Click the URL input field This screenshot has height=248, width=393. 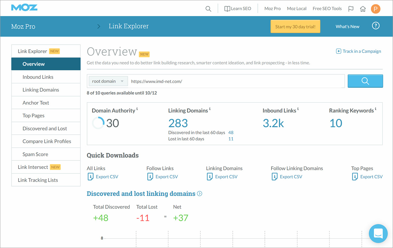pos(236,81)
